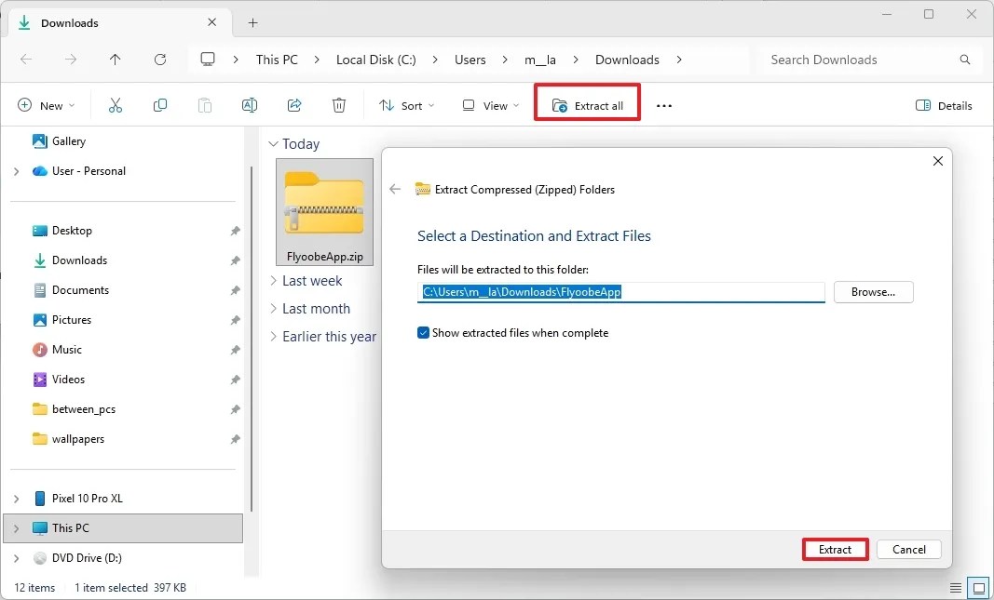Expand the Last month group
994x600 pixels.
(273, 308)
